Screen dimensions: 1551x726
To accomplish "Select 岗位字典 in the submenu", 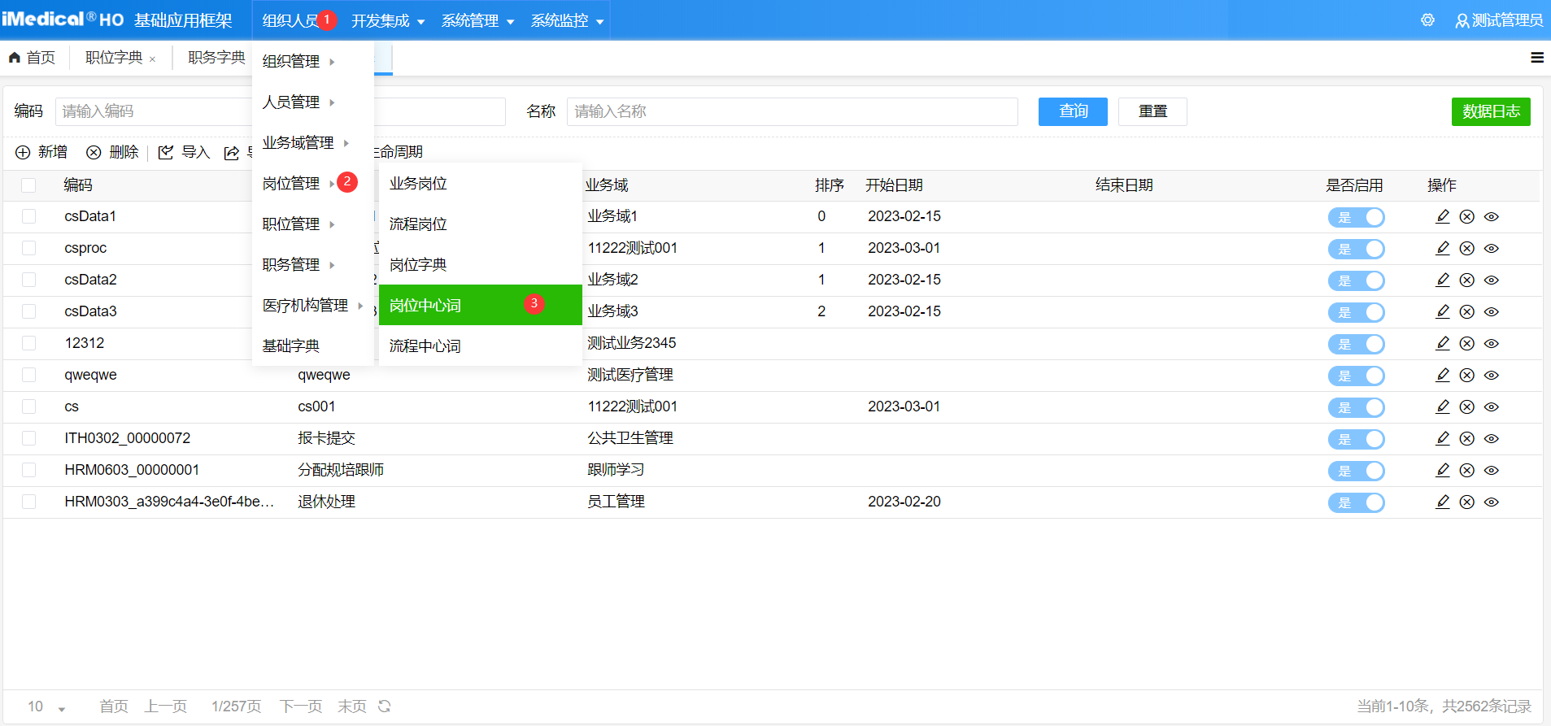I will [x=480, y=265].
